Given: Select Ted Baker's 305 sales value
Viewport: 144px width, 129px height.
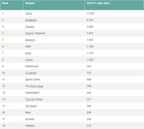Looking at the screenshot, I should pos(89,106).
